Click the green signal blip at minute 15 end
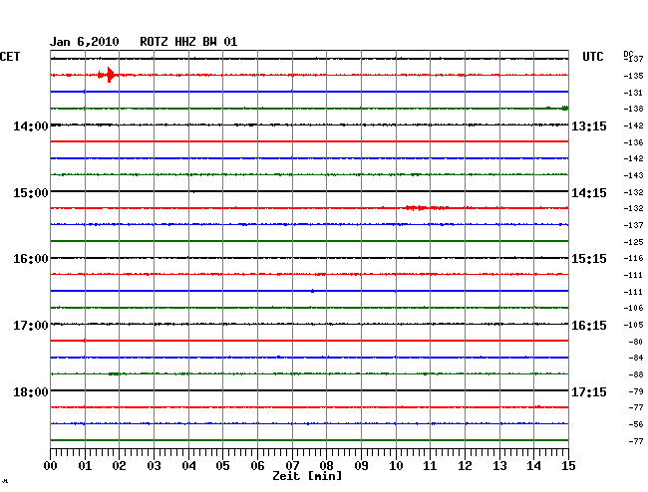Screen dimensions: 648x492 click(565, 109)
